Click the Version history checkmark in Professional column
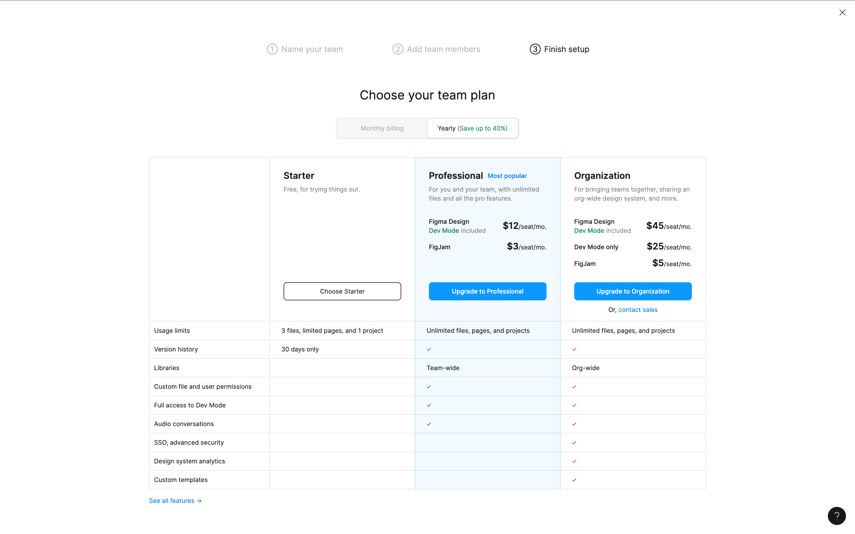The height and width of the screenshot is (534, 855). pyautogui.click(x=429, y=349)
